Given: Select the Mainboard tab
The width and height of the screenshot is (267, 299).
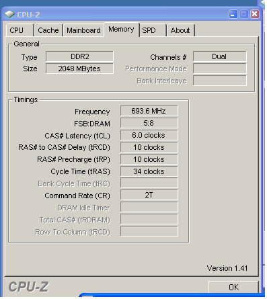Looking at the screenshot, I should tap(83, 30).
